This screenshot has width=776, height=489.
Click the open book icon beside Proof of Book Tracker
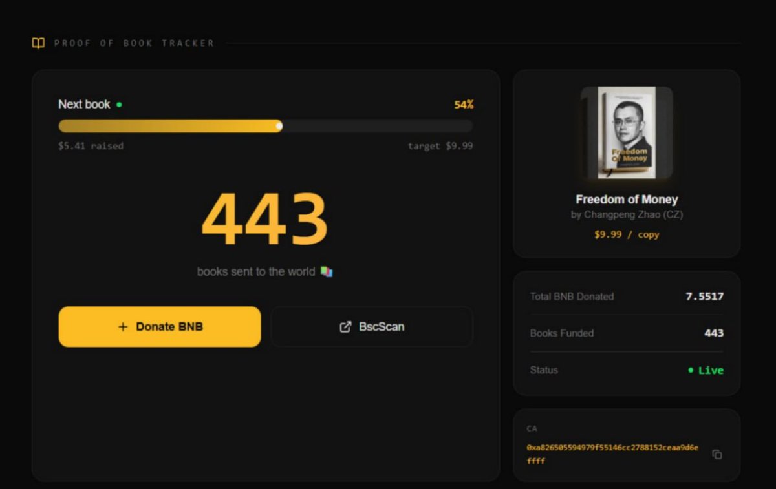[x=39, y=43]
